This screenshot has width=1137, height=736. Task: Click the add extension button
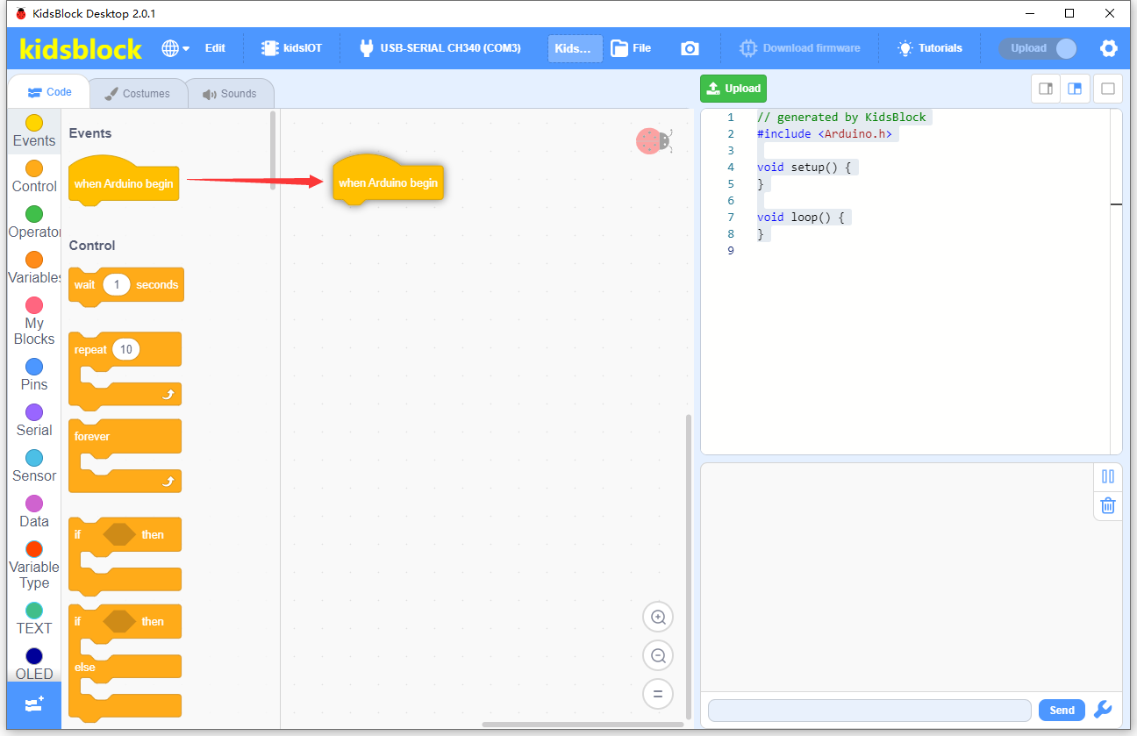click(x=34, y=705)
